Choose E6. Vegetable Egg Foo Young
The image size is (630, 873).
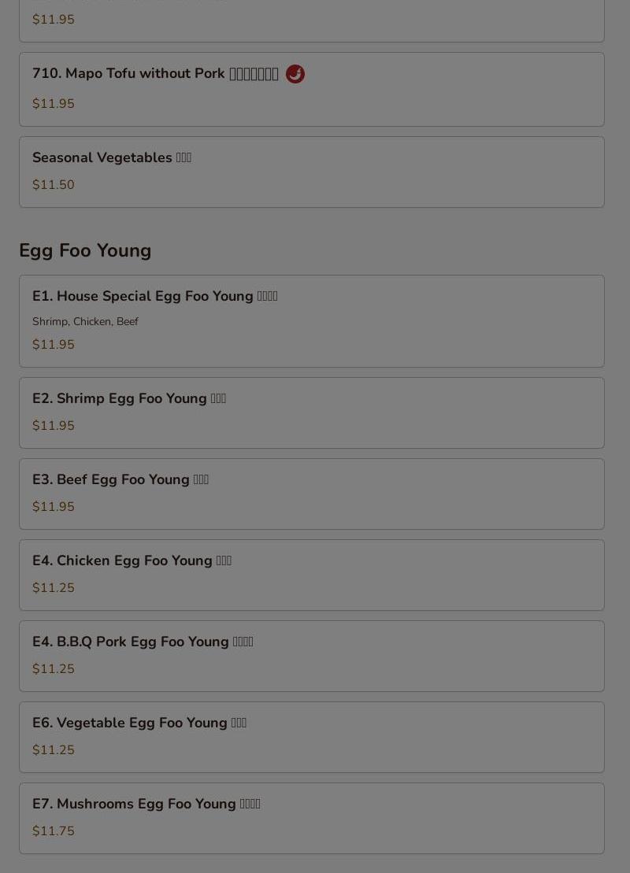pyautogui.click(x=311, y=737)
